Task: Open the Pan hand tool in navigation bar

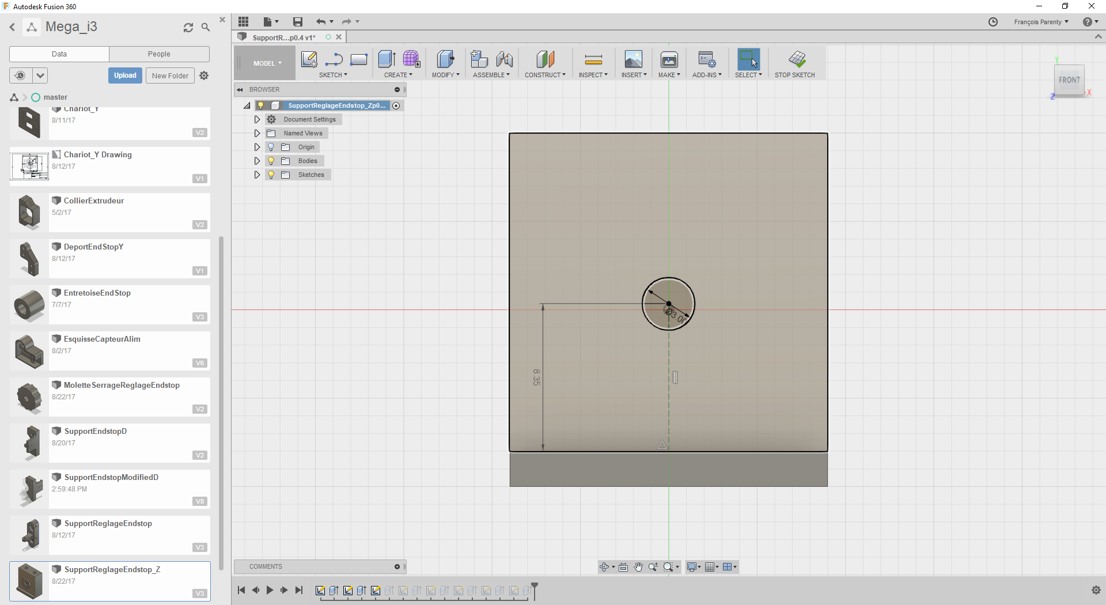Action: 638,567
